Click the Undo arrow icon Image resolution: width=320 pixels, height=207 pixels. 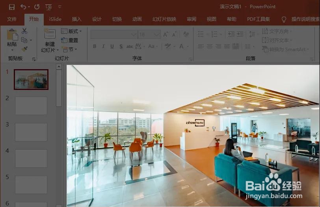[x=23, y=7]
